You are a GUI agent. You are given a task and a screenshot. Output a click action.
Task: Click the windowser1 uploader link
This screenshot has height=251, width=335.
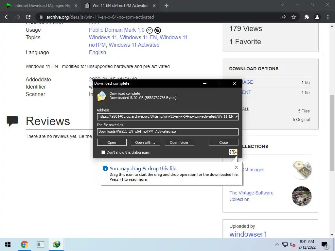[248, 234]
